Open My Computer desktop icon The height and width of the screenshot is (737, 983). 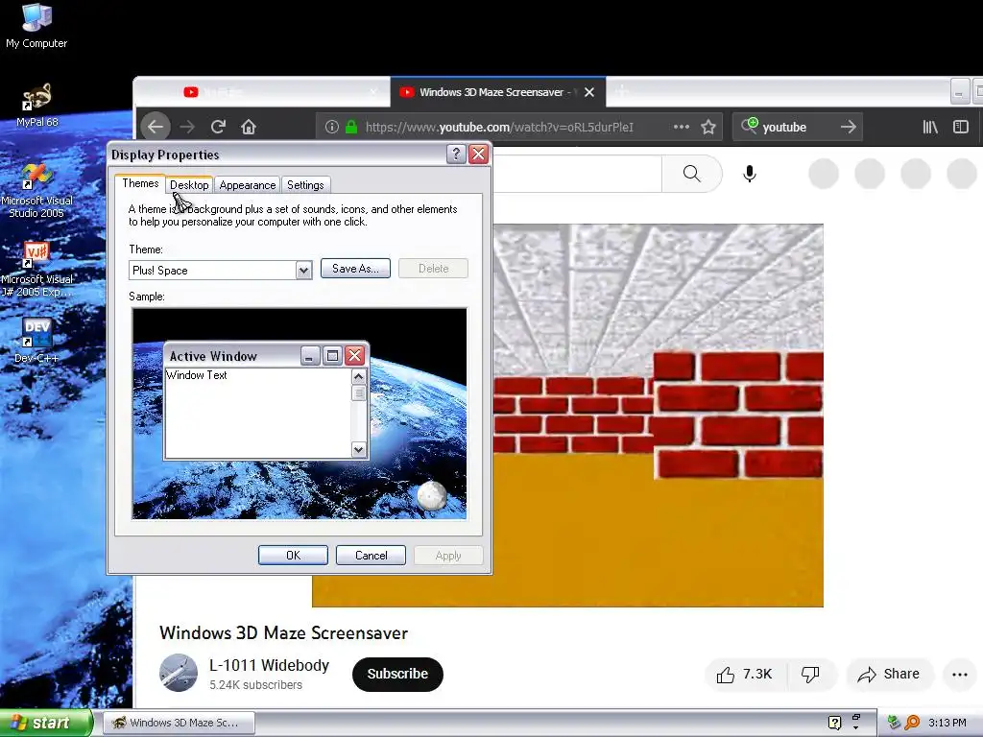coord(36,26)
